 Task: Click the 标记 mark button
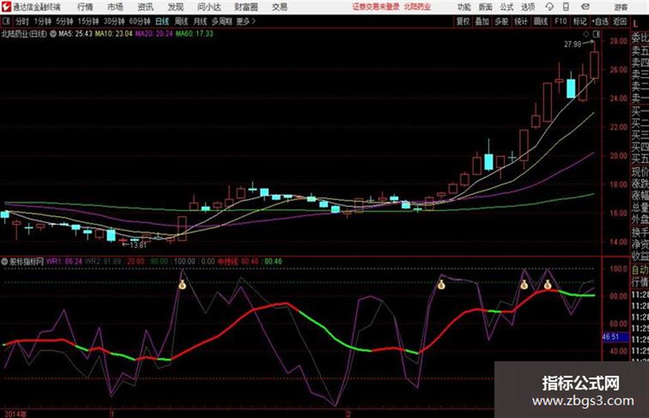tap(580, 21)
